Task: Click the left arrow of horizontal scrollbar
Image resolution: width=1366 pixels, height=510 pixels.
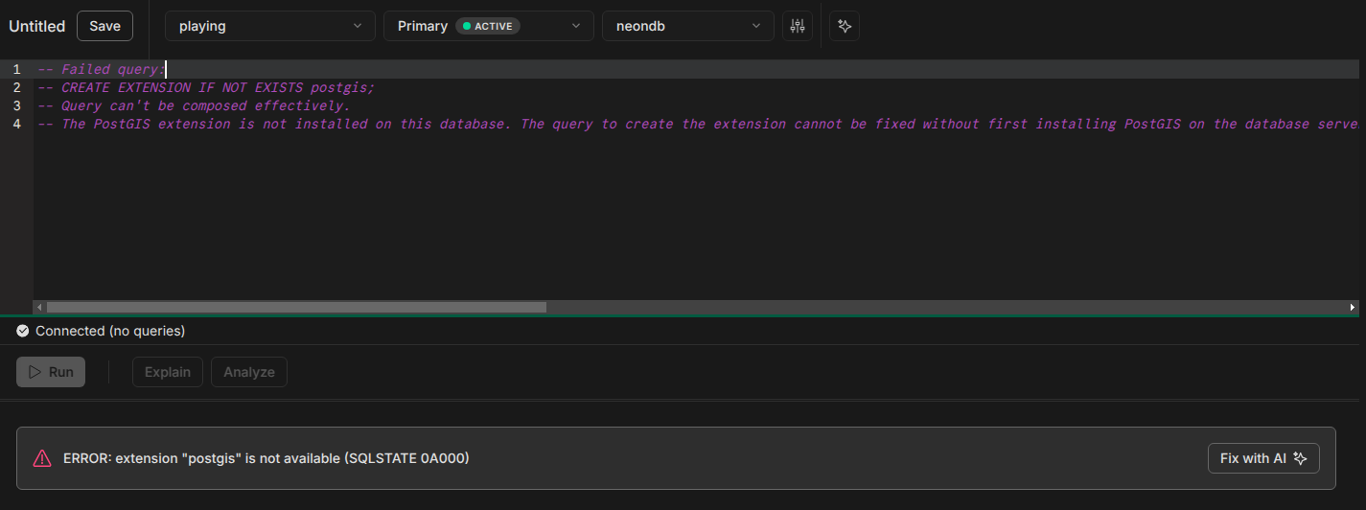Action: 39,308
